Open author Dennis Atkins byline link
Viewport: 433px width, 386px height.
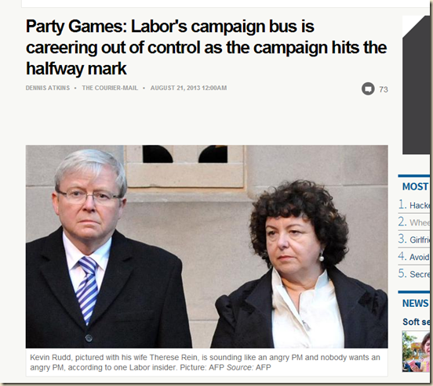(x=48, y=88)
